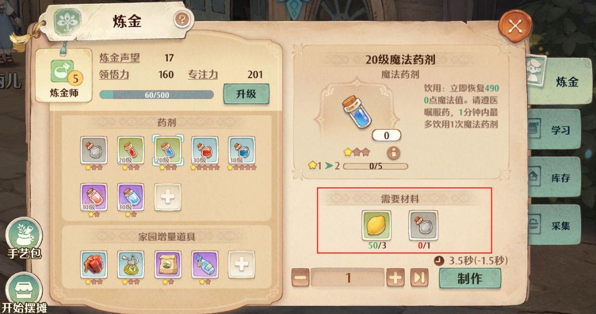596x314 pixels.
Task: Select the seed bag garden item
Action: 168,264
